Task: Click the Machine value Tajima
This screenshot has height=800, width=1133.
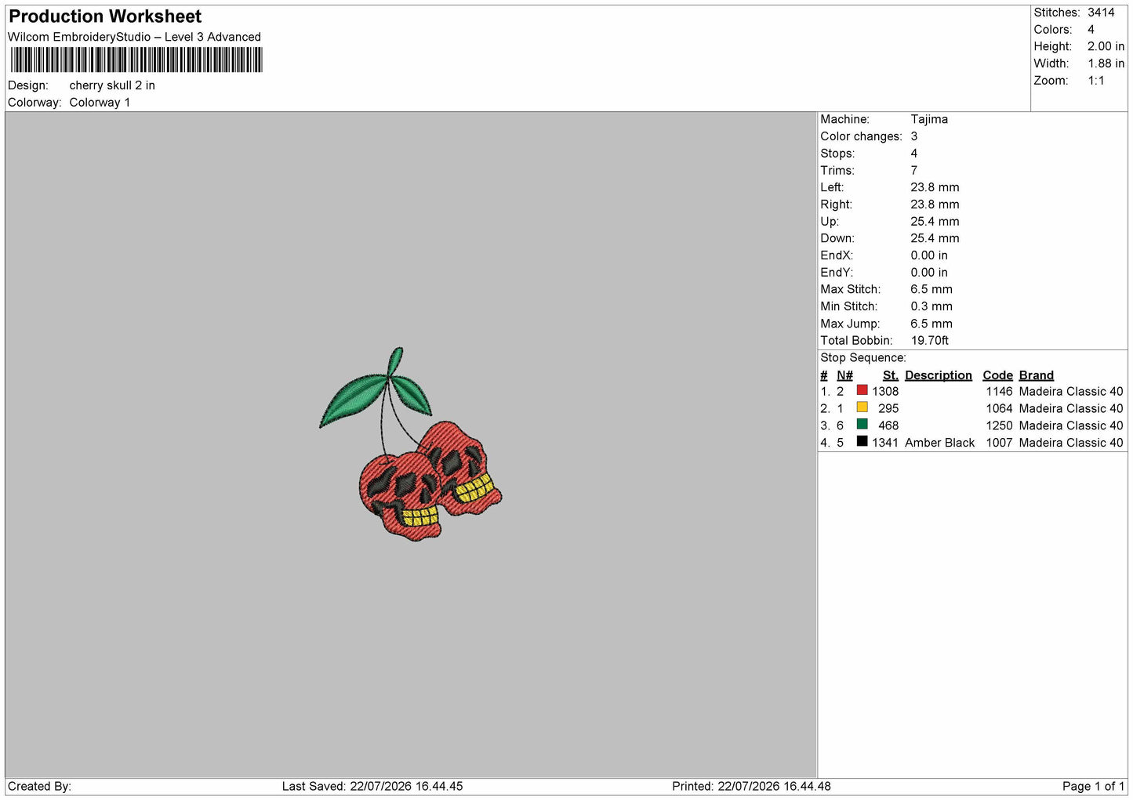Action: [x=929, y=119]
